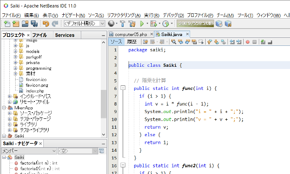
Task: Toggle Highlight Search icon in editor toolbar
Action: point(194,42)
